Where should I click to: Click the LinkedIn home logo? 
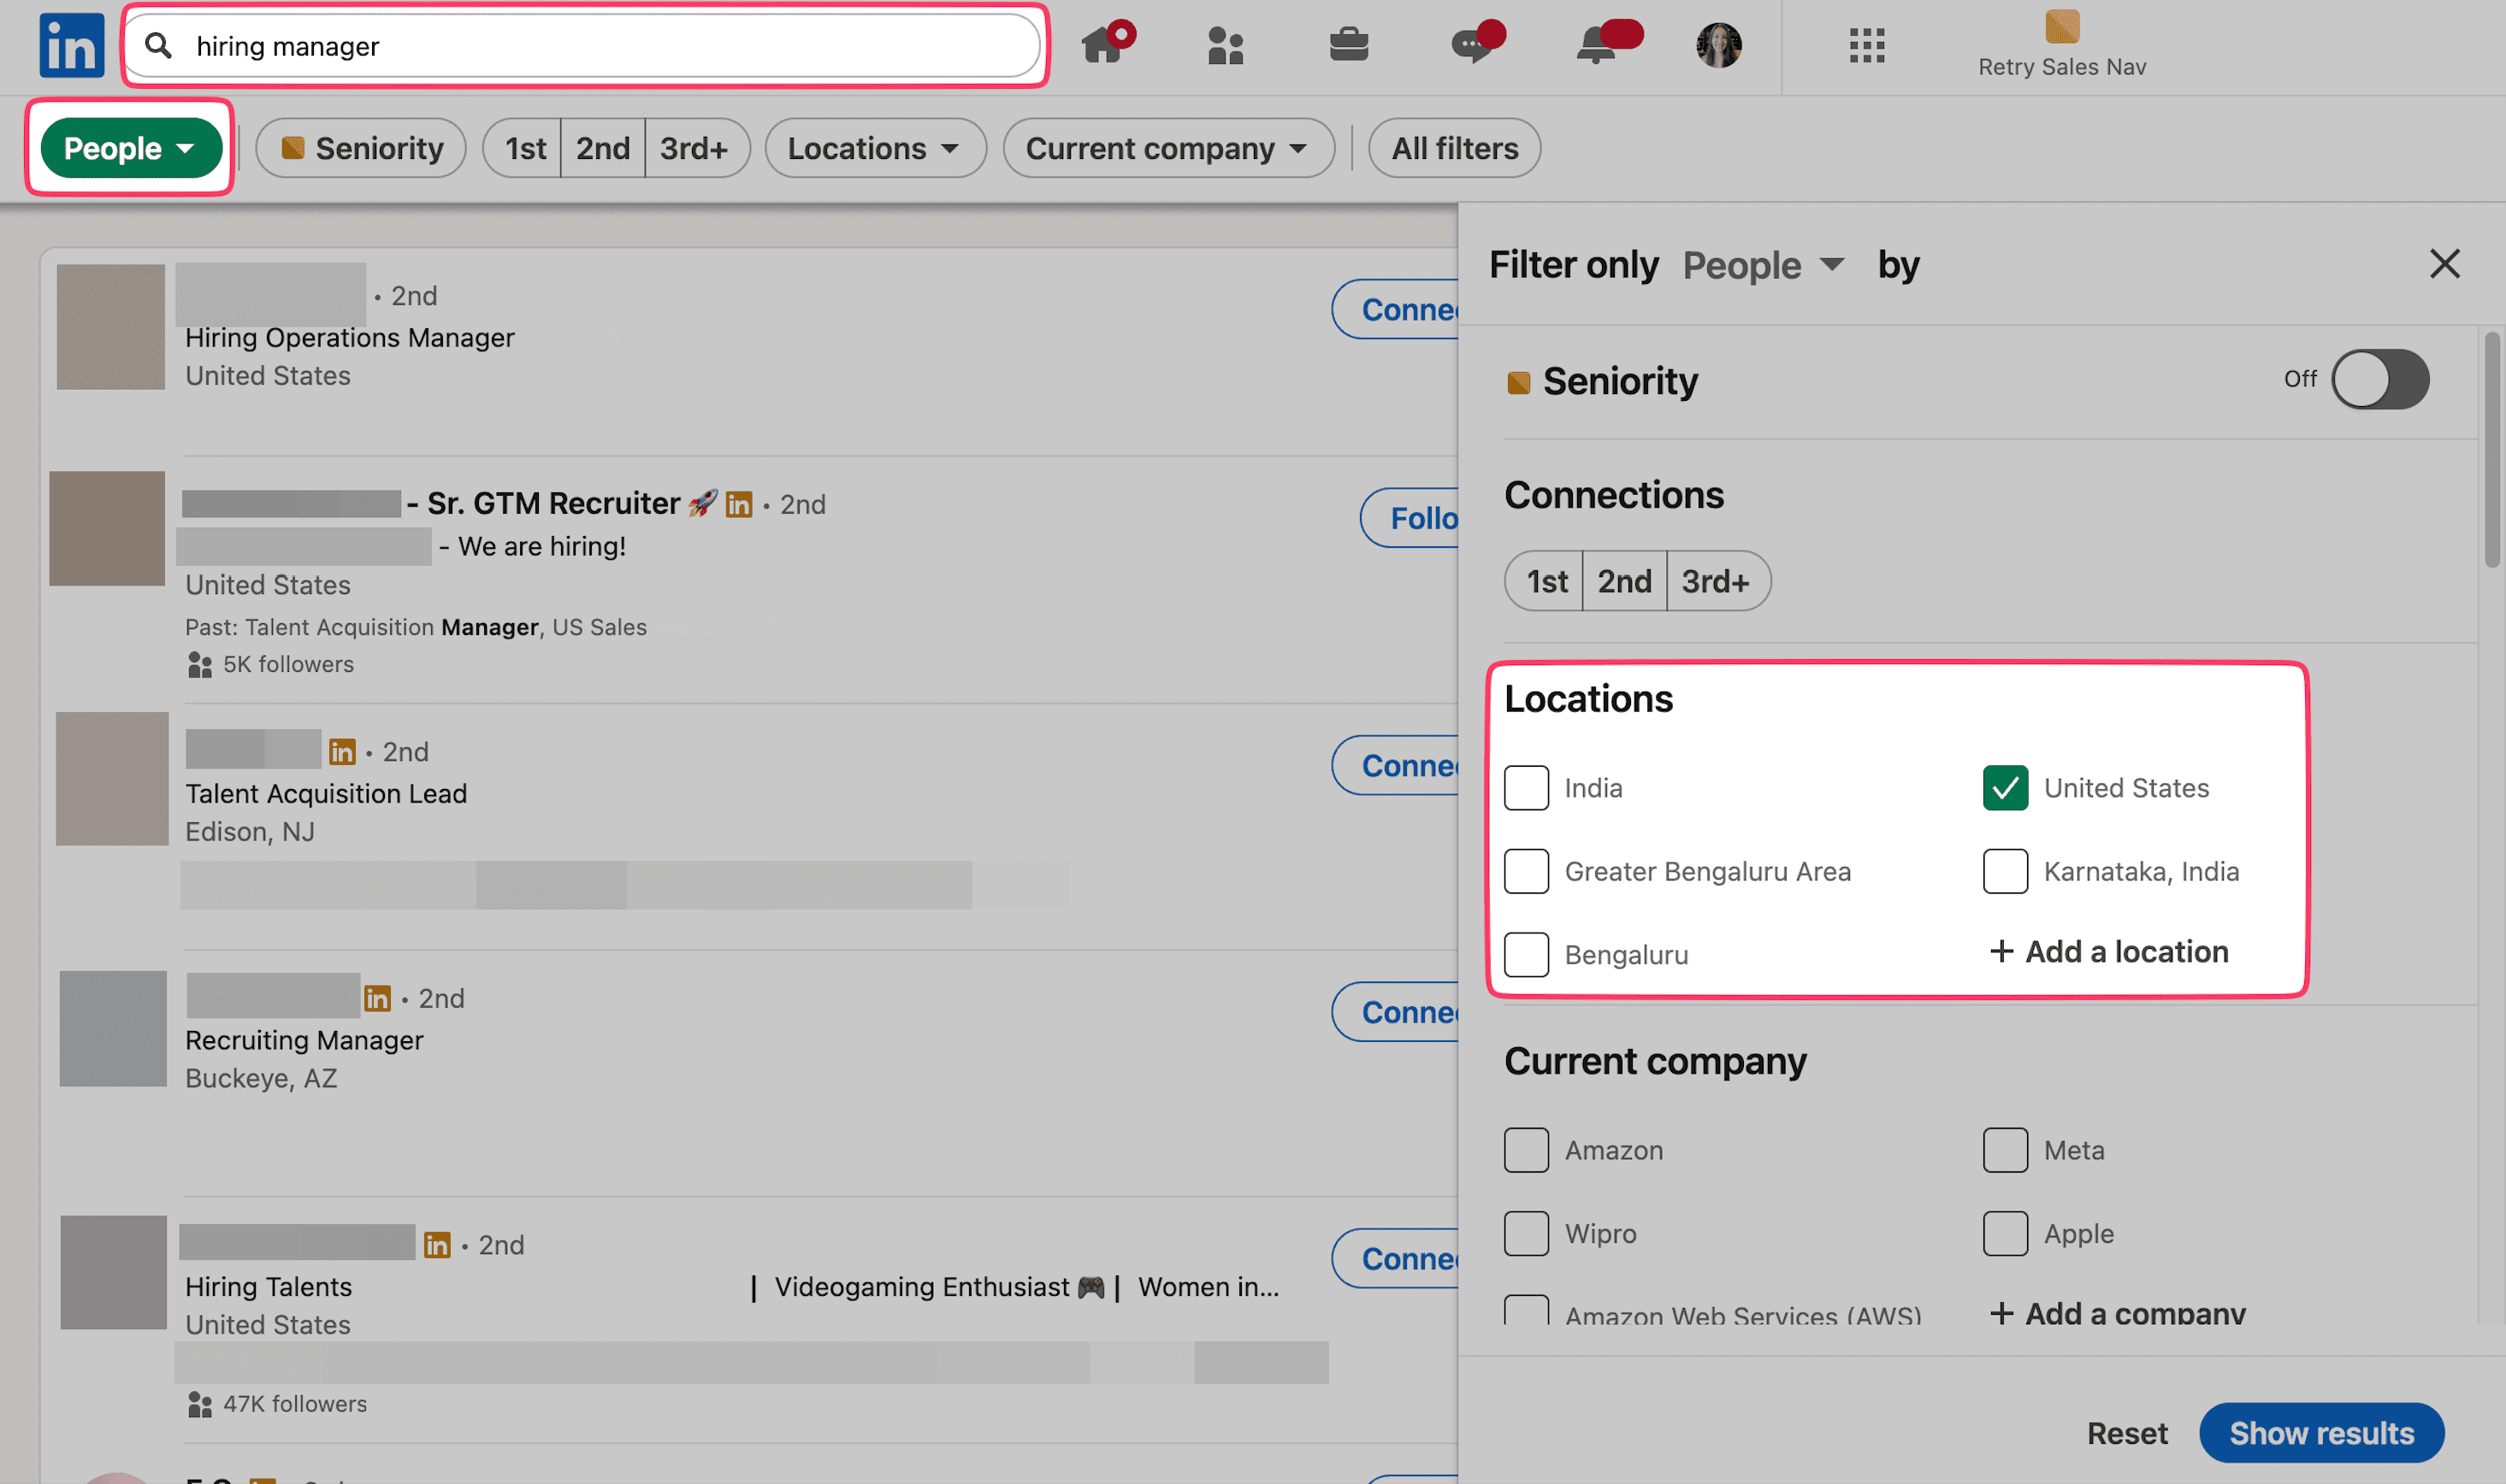(x=71, y=46)
